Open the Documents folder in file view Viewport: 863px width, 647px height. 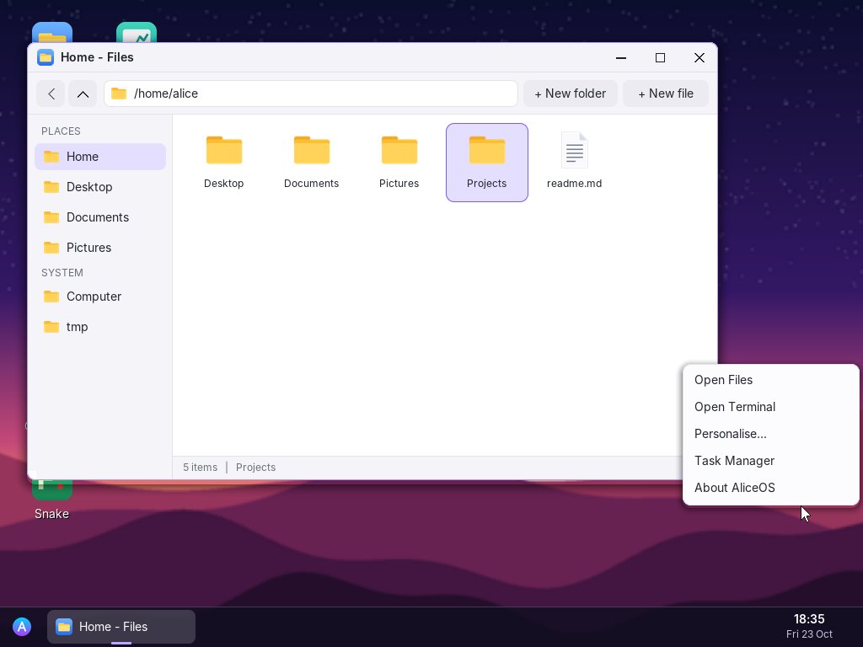point(312,163)
